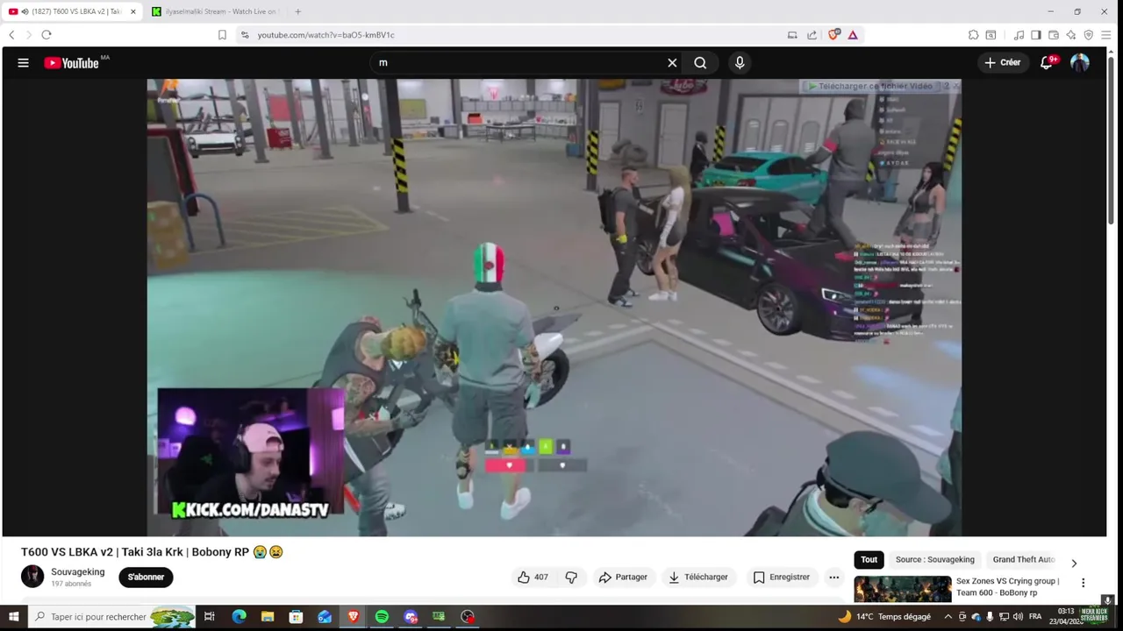Click the taskbar search box
This screenshot has width=1123, height=631.
pyautogui.click(x=111, y=617)
